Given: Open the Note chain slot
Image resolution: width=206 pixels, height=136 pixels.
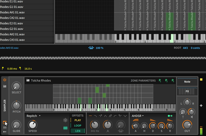Looking at the screenshot, I should 187,82.
